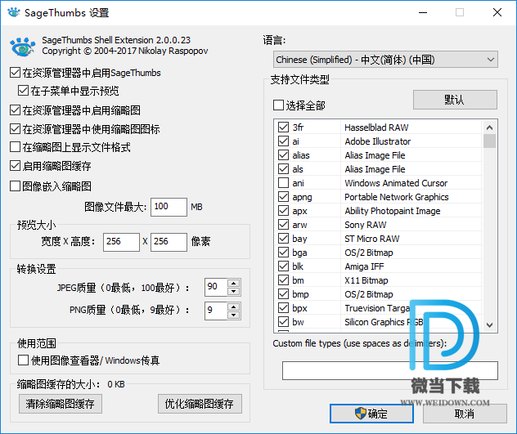Enable 在缩略图上显示文件格式 checkbox

coord(16,147)
